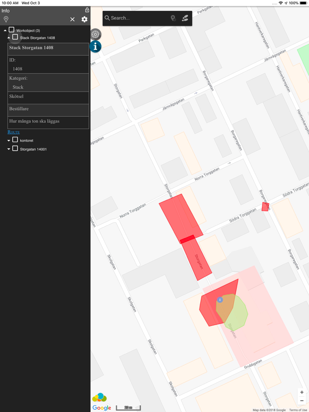The image size is (309, 412).
Task: Tap the ID value 1408
Action: tap(17, 69)
